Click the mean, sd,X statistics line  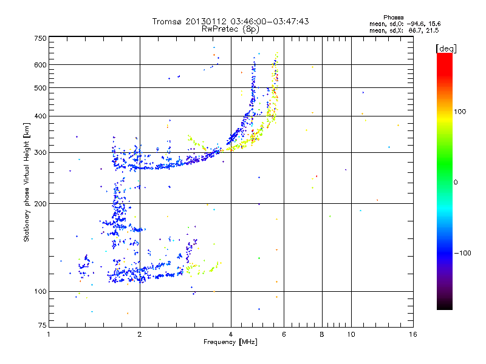tap(404, 30)
